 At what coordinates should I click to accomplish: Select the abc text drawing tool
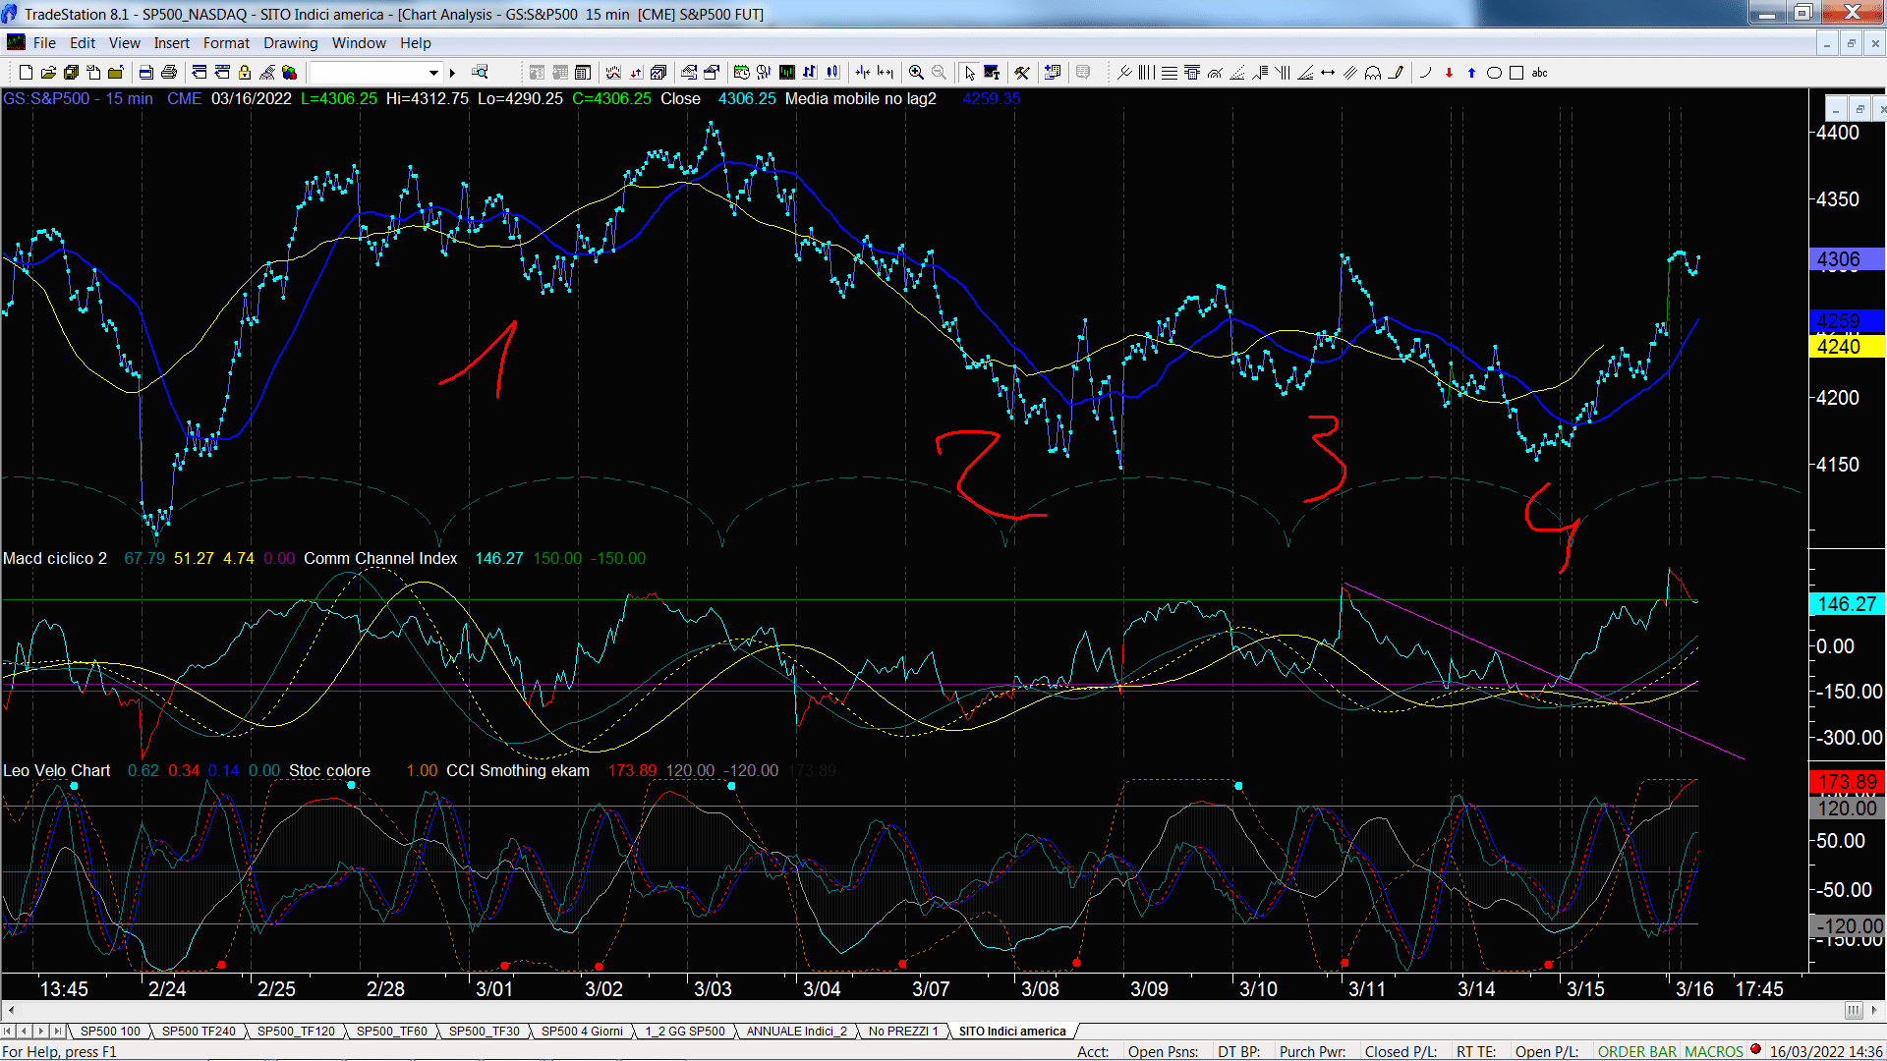(x=1540, y=73)
